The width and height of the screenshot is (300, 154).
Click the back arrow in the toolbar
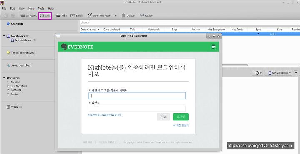(x=6, y=16)
